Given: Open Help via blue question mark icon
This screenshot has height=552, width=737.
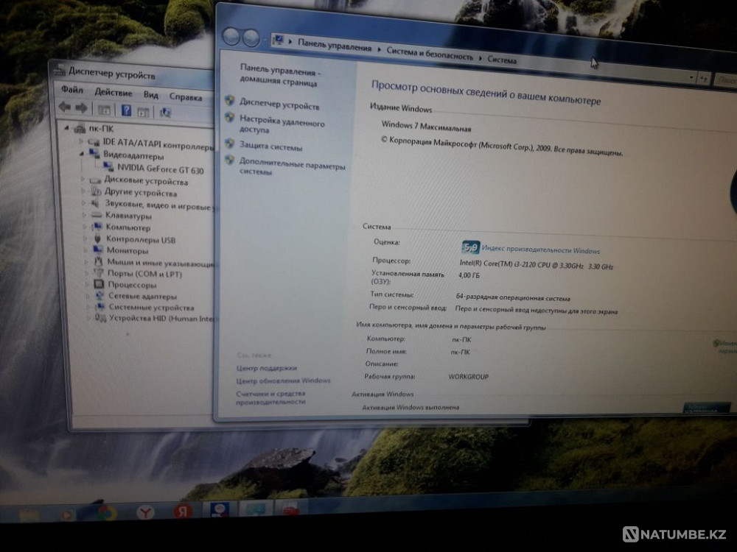Looking at the screenshot, I should pyautogui.click(x=126, y=110).
